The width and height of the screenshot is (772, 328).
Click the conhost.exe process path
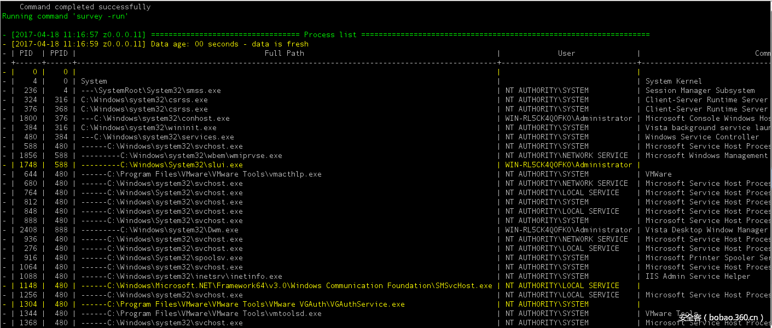155,118
